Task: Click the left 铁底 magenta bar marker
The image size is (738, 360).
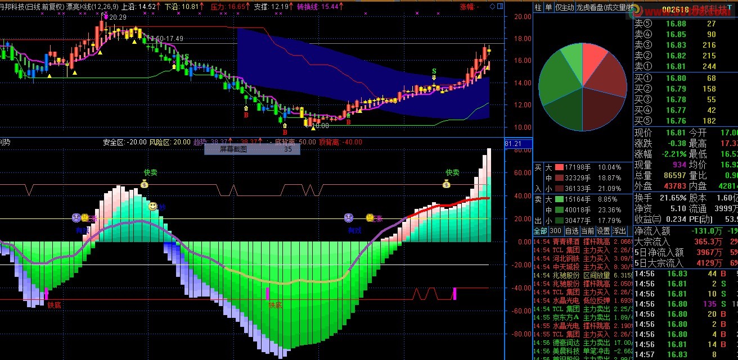Action: tap(46, 293)
